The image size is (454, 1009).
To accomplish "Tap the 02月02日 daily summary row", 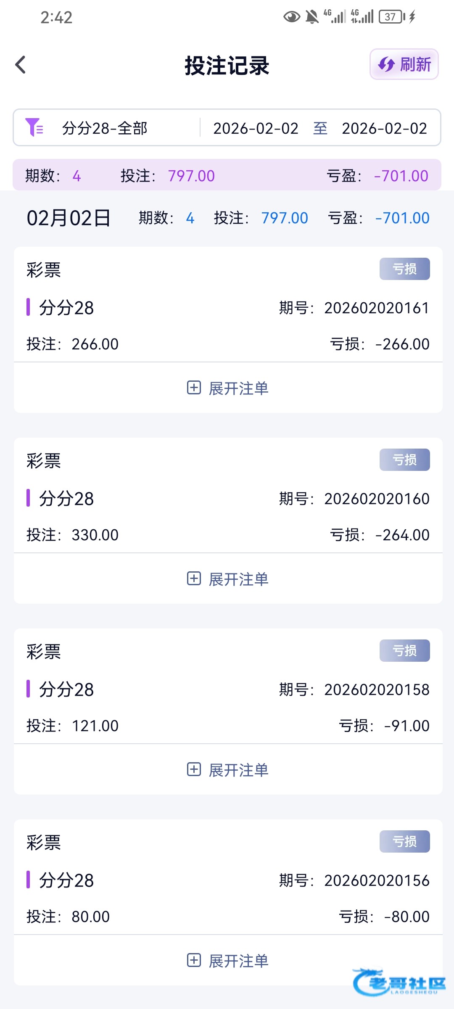I will point(227,218).
